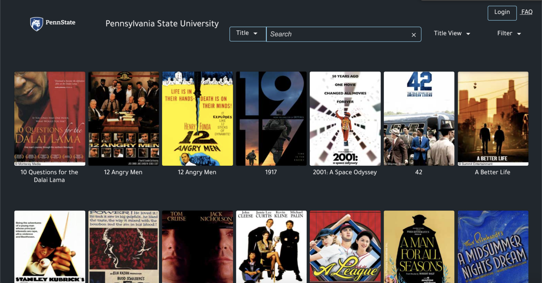Click inside the Search input field
Screen dimensions: 542x283
coord(340,34)
